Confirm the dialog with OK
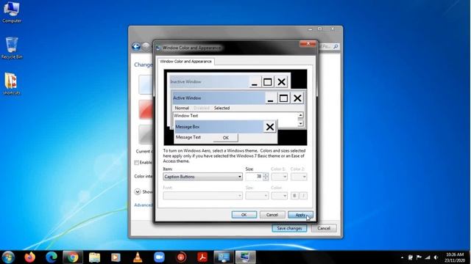Viewport: 471px width, 264px height. (244, 215)
